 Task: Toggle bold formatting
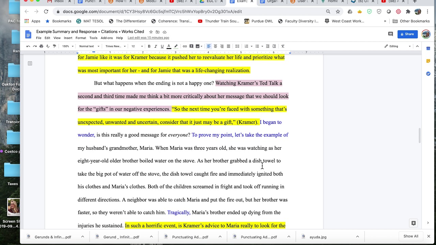pos(149,46)
